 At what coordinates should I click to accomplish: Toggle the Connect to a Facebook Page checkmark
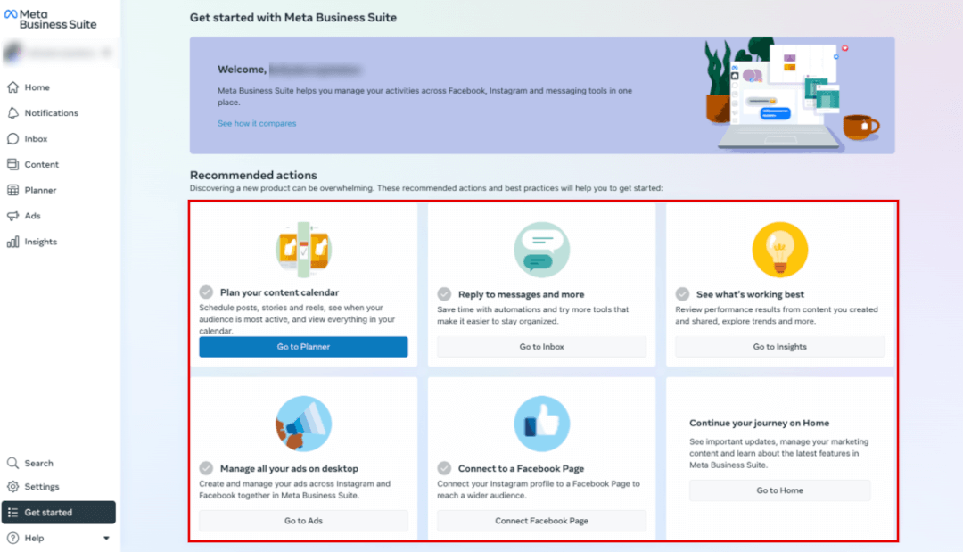point(445,468)
